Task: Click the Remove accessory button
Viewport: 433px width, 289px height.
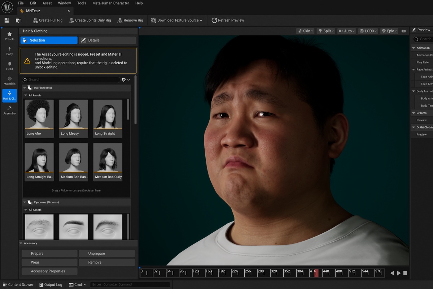Action: (x=107, y=262)
